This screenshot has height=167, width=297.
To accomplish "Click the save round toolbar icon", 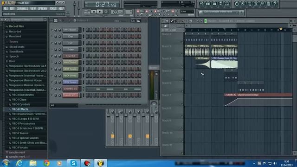I will 243,4.
